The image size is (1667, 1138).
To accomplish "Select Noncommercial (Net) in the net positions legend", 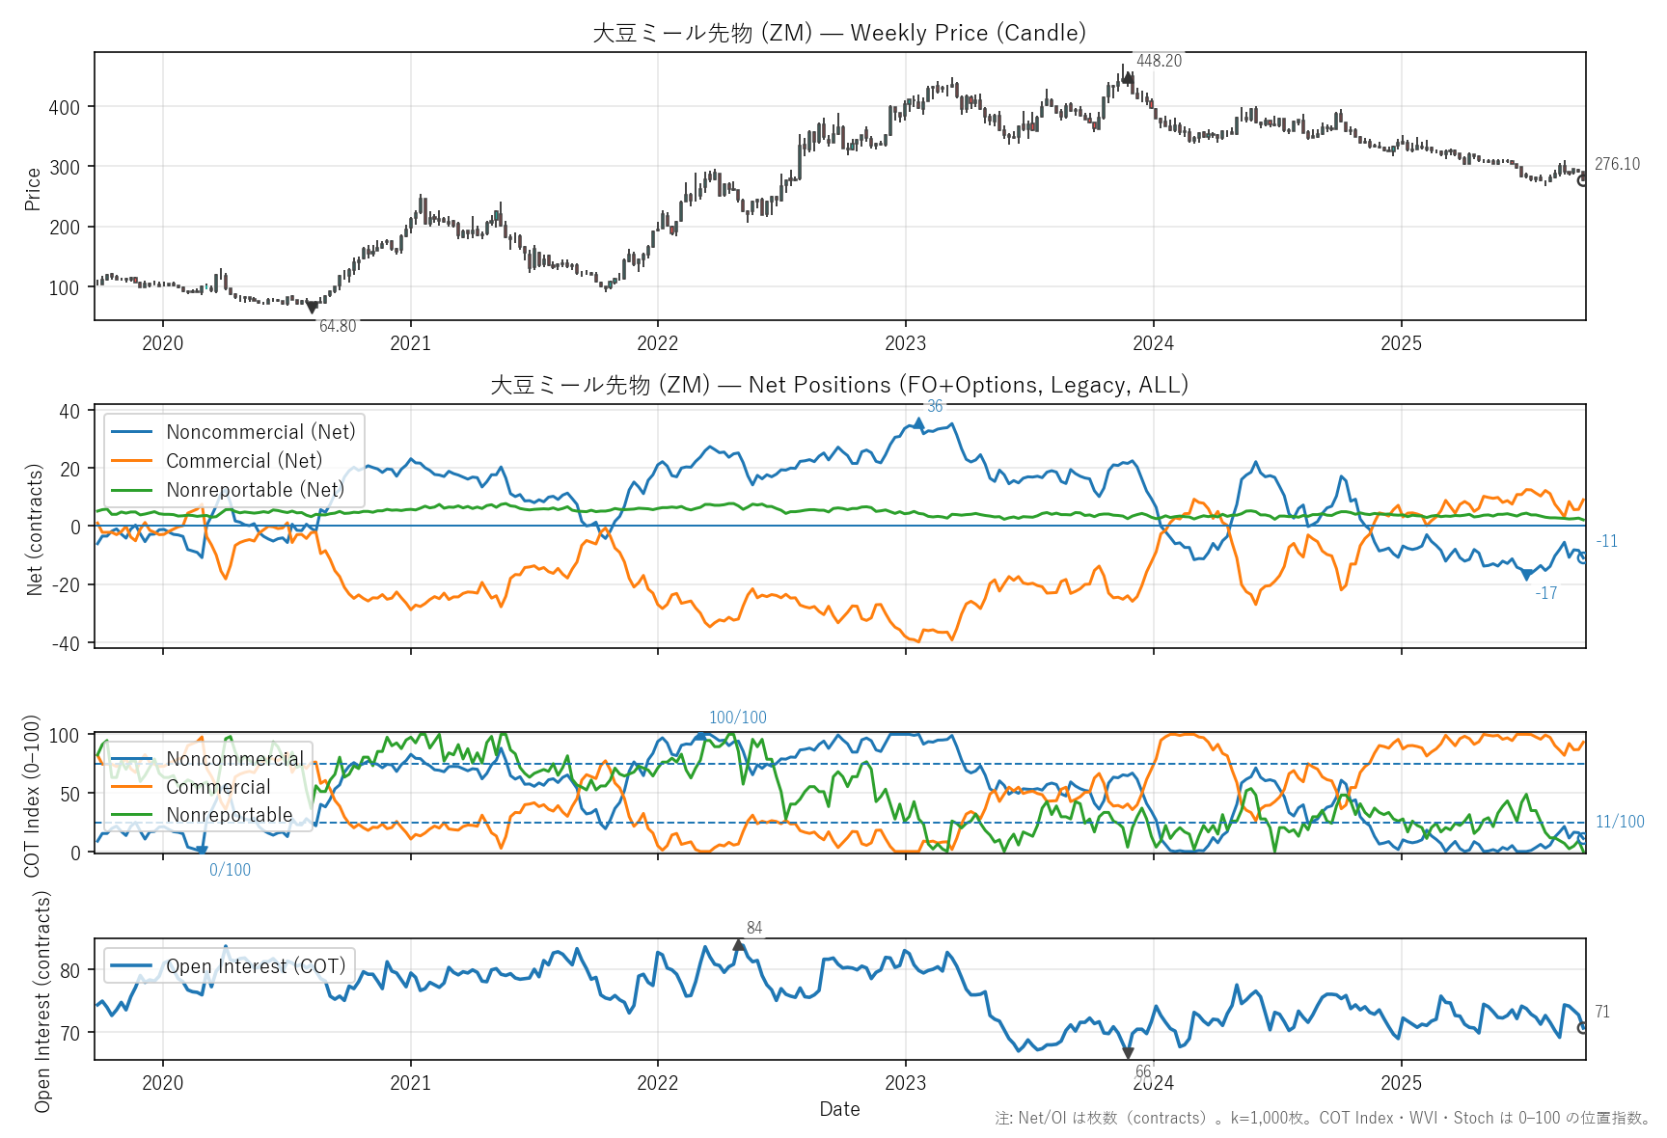I will pyautogui.click(x=260, y=432).
